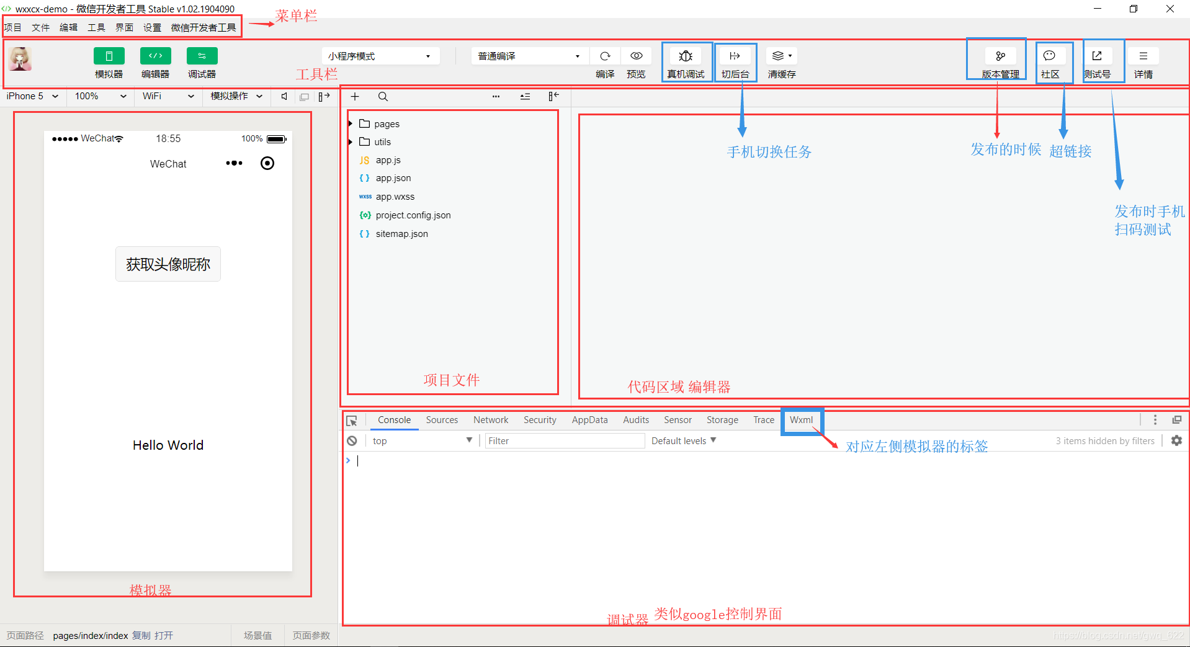
Task: Switch to the Network tab
Action: click(x=491, y=420)
